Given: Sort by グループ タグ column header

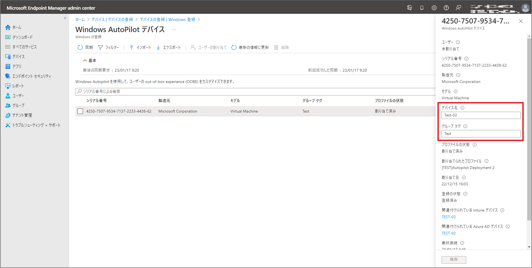Looking at the screenshot, I should (x=312, y=101).
